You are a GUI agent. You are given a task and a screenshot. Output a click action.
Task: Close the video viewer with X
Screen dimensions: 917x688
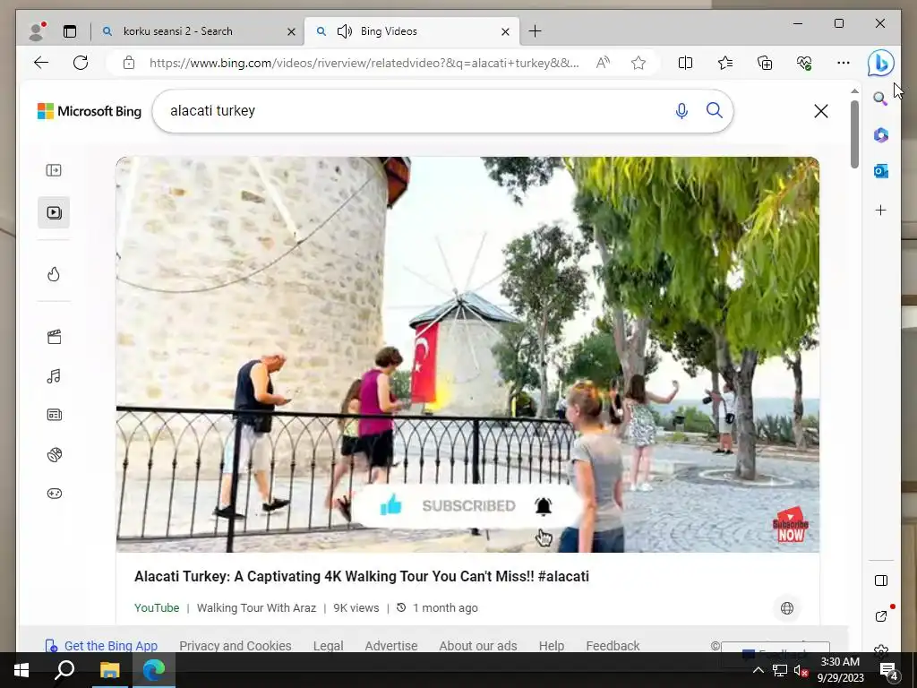pos(821,110)
